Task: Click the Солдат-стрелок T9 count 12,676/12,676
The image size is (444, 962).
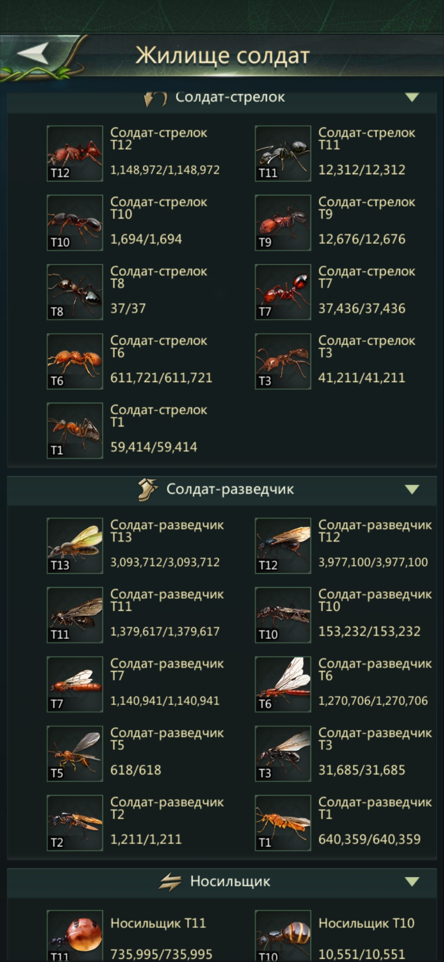Action: click(362, 239)
